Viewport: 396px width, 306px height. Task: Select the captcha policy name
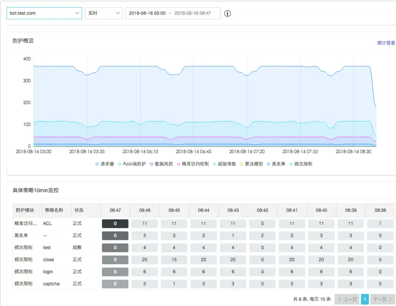point(51,284)
